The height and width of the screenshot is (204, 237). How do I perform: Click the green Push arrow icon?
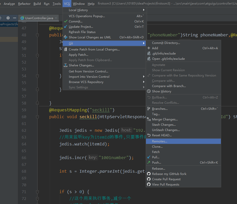(149, 163)
